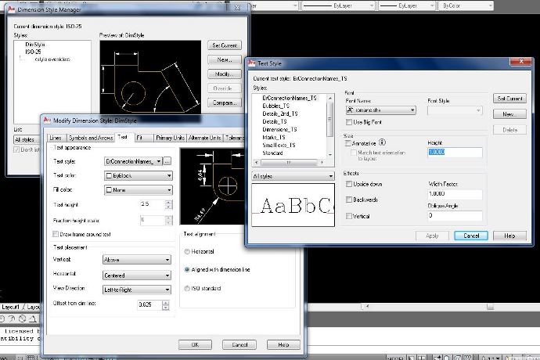The image size is (540, 360).
Task: Select Dimensions_TS in the styles list
Action: click(279, 129)
